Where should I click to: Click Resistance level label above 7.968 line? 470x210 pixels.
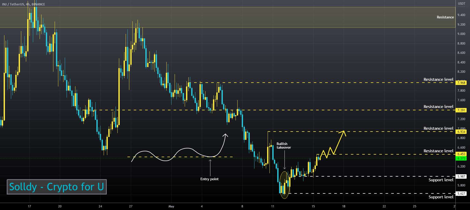click(x=438, y=79)
